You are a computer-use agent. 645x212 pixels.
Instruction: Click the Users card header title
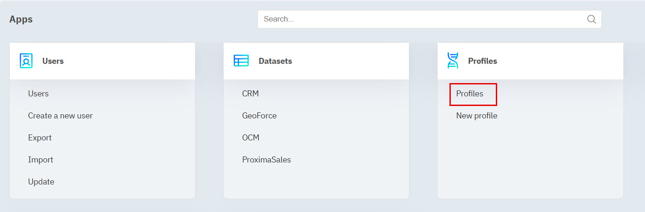(x=53, y=61)
